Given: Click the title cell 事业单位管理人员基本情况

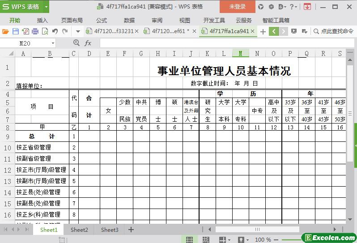Looking at the screenshot, I should (224, 71).
